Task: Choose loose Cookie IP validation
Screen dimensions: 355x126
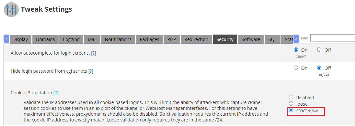Action: (291, 104)
